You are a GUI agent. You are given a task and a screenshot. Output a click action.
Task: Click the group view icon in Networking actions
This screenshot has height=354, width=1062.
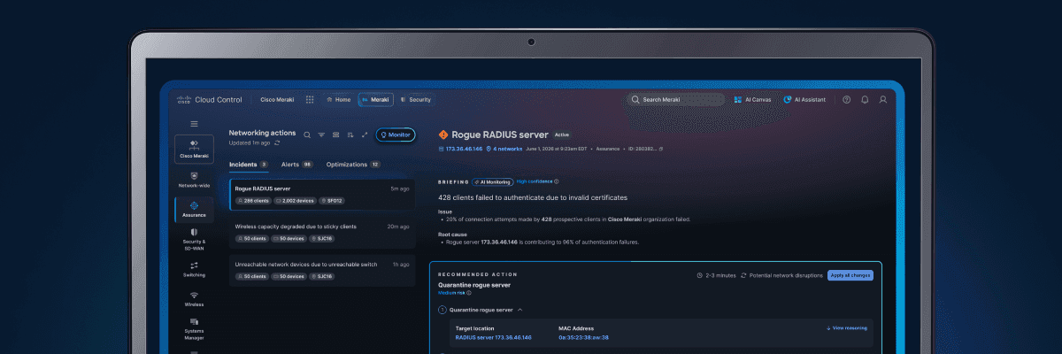336,135
